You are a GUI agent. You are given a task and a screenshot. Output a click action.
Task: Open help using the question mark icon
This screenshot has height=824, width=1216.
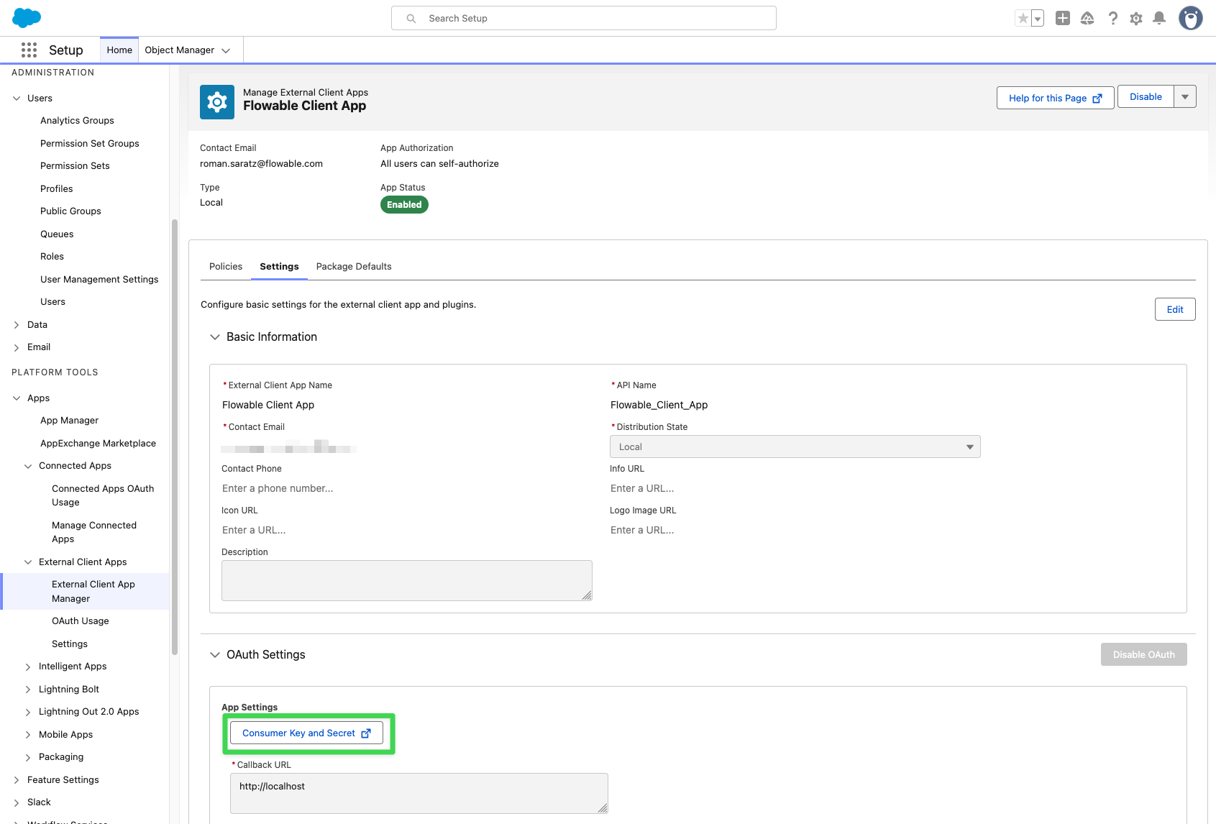(1112, 18)
